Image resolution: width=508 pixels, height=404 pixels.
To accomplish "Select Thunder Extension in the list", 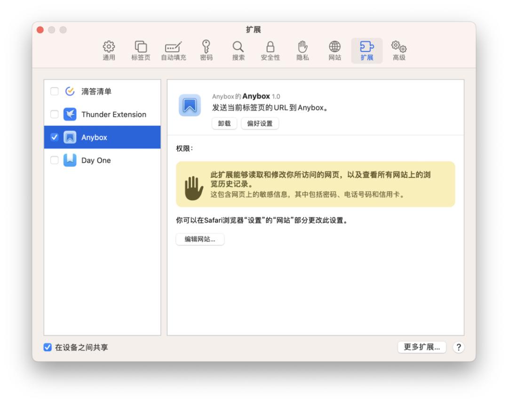I will (x=114, y=114).
